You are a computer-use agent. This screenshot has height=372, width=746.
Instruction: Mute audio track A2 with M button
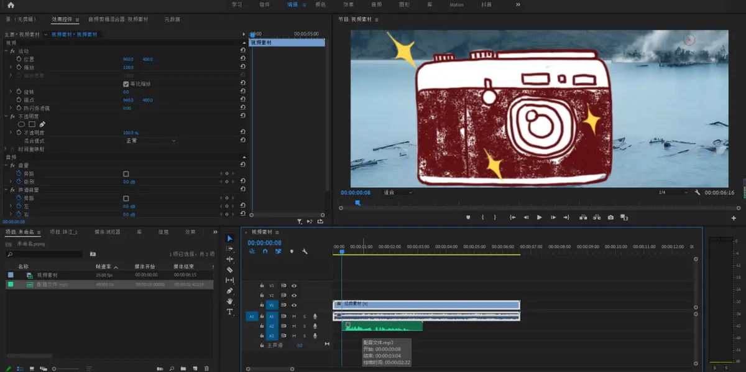pos(294,326)
